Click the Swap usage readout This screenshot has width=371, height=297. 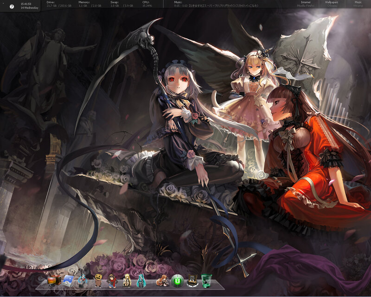click(x=122, y=4)
